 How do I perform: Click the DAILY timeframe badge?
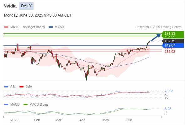(26, 6)
